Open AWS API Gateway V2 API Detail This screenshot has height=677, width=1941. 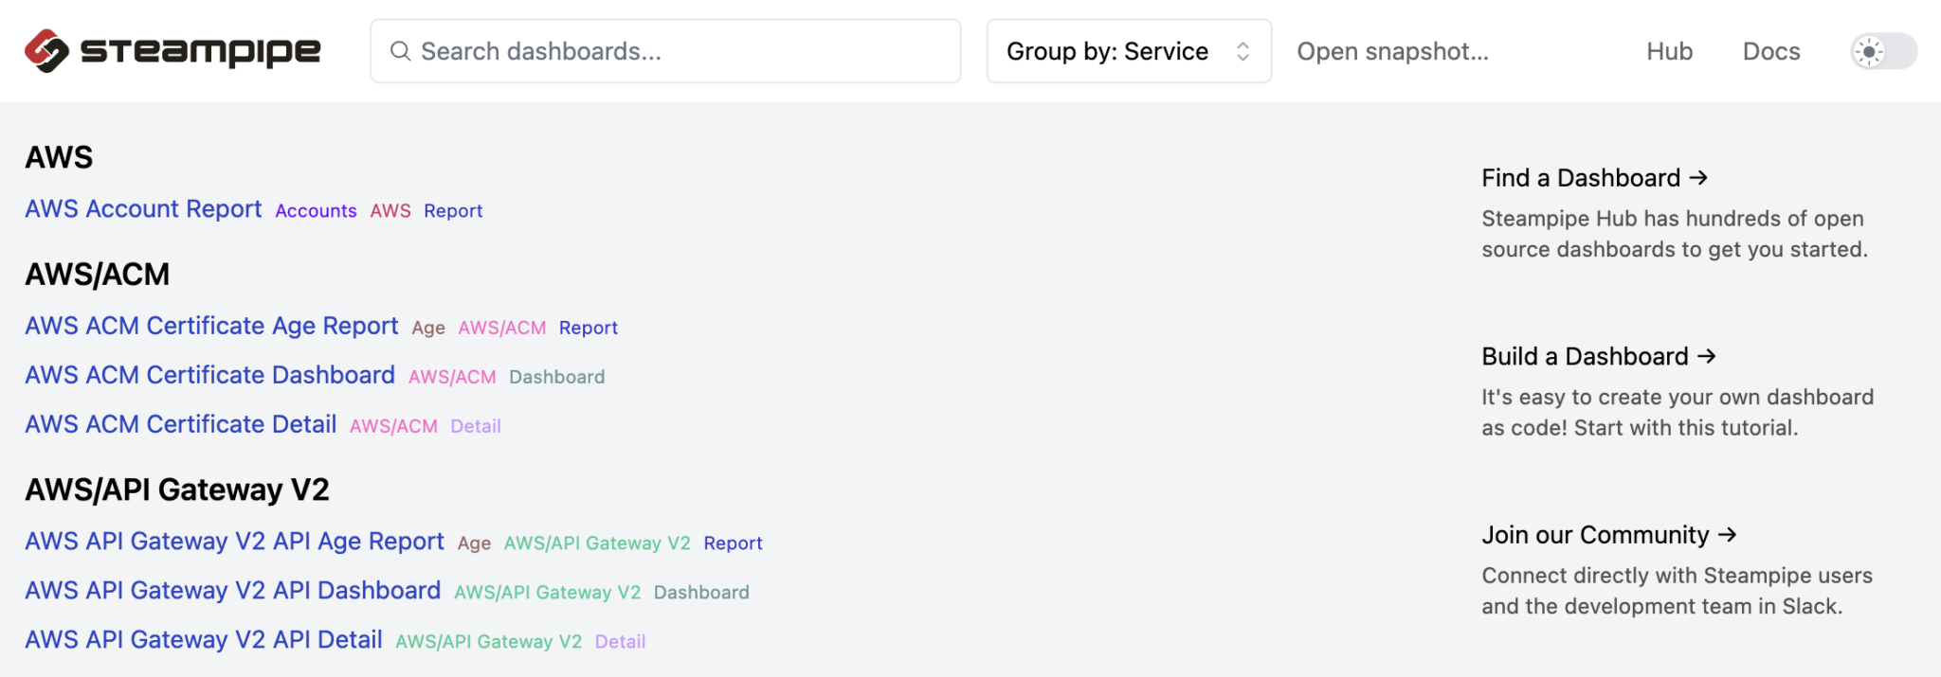[x=203, y=640]
